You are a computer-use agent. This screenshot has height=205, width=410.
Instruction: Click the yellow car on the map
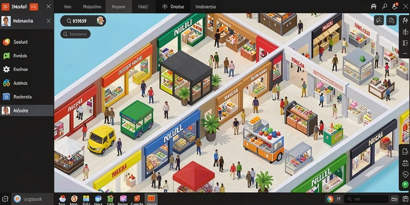(x=101, y=139)
